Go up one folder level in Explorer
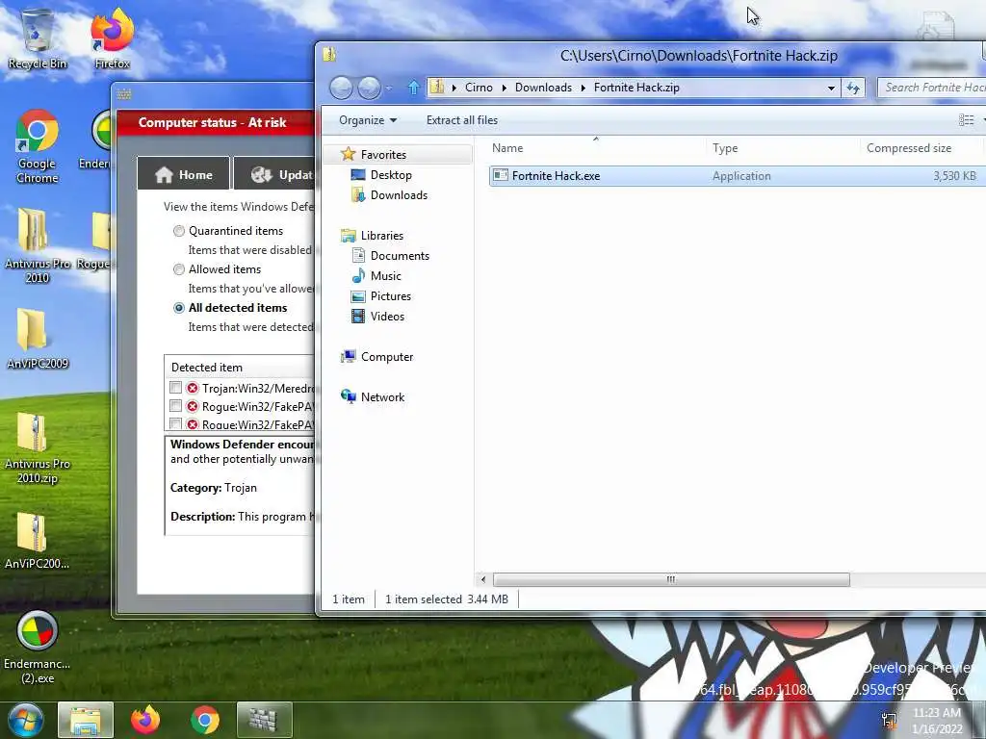 pyautogui.click(x=413, y=88)
